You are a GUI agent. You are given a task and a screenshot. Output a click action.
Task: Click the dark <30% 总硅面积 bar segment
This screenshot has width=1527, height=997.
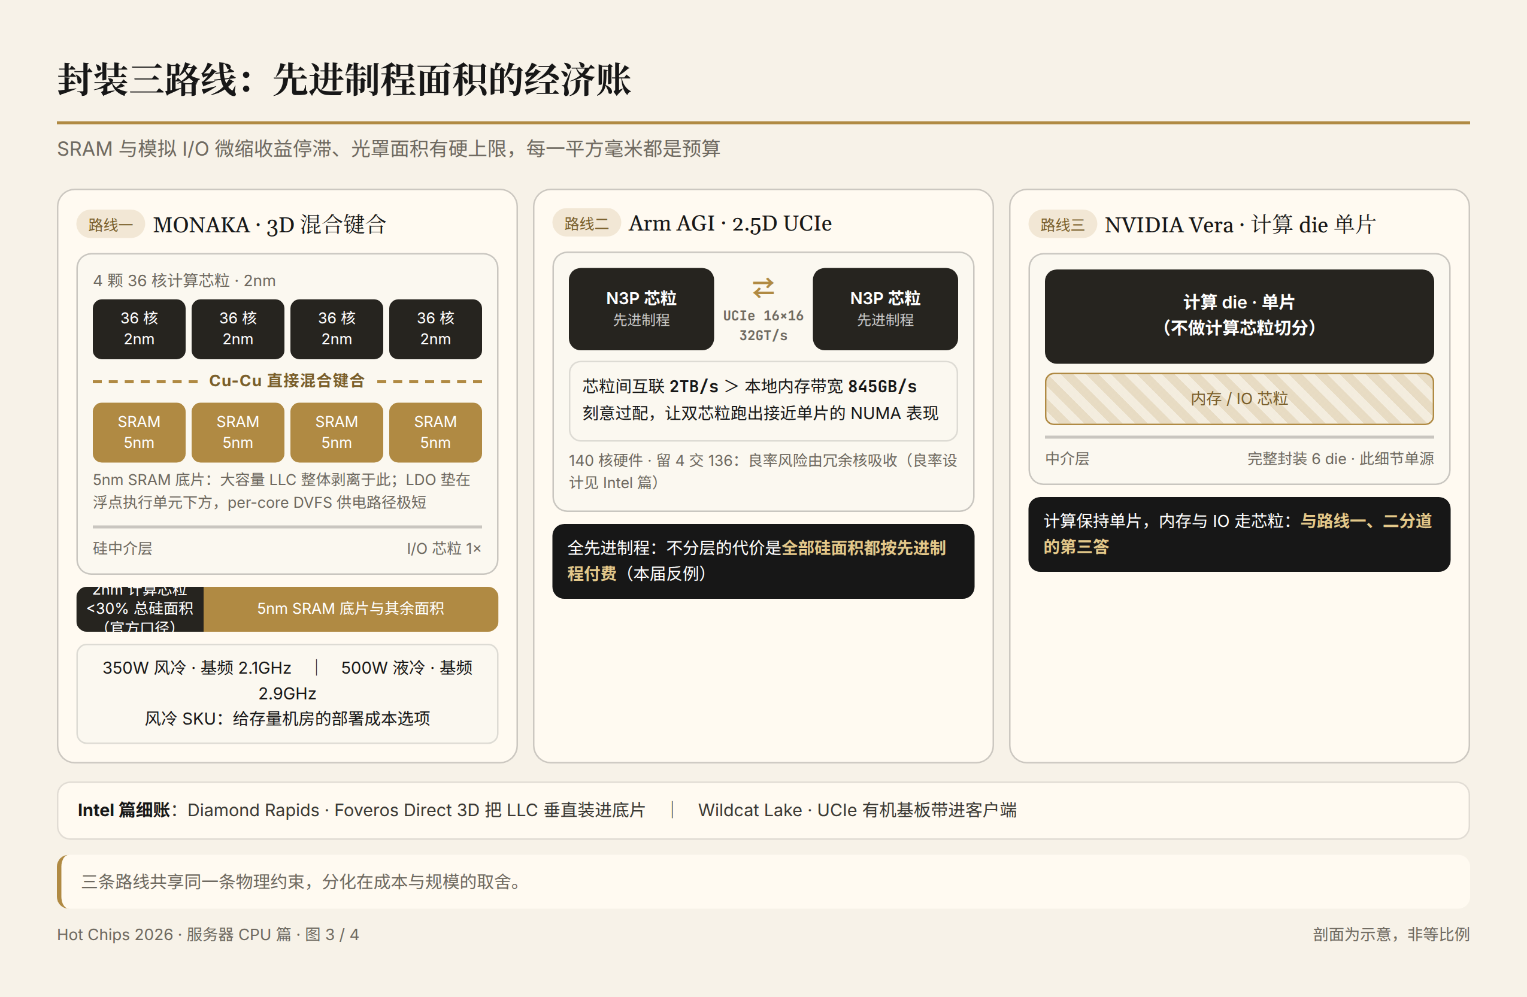click(140, 609)
